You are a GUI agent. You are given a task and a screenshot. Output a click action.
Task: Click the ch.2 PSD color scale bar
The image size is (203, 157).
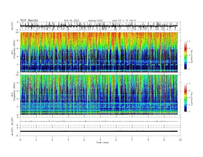(x=186, y=98)
